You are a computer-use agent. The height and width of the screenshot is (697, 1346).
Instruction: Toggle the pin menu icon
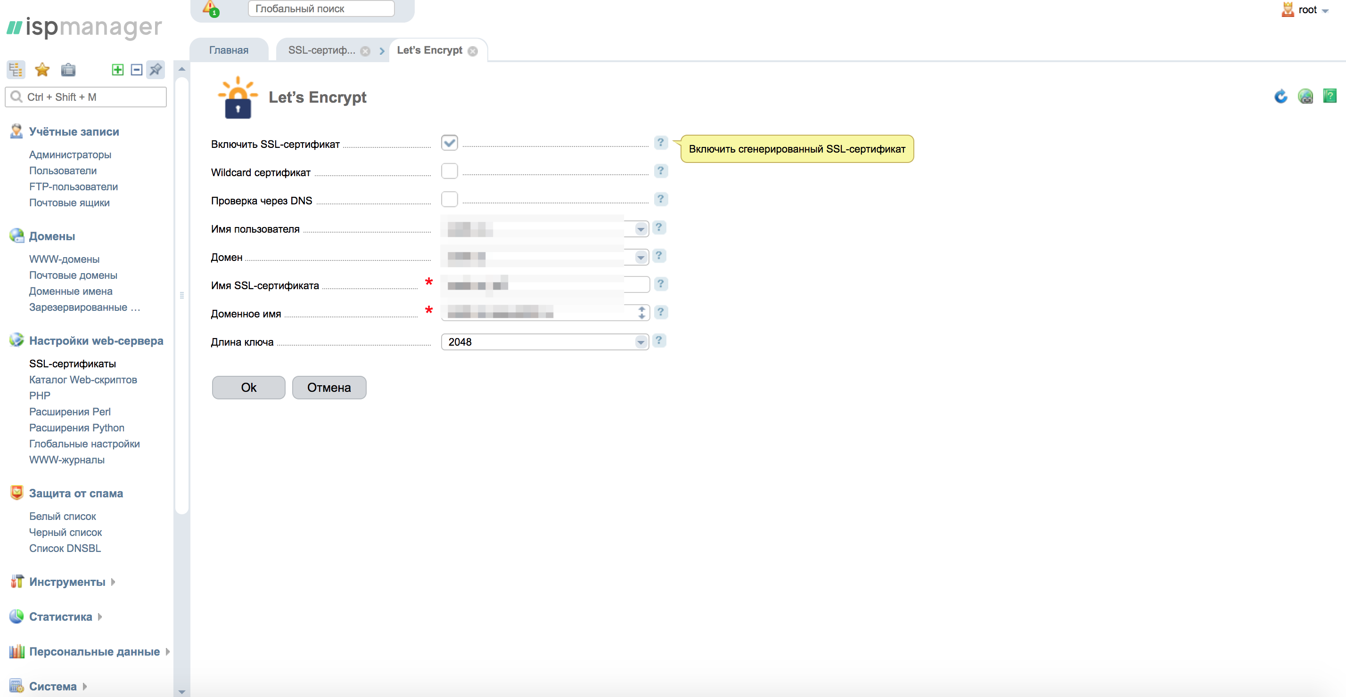pyautogui.click(x=155, y=69)
